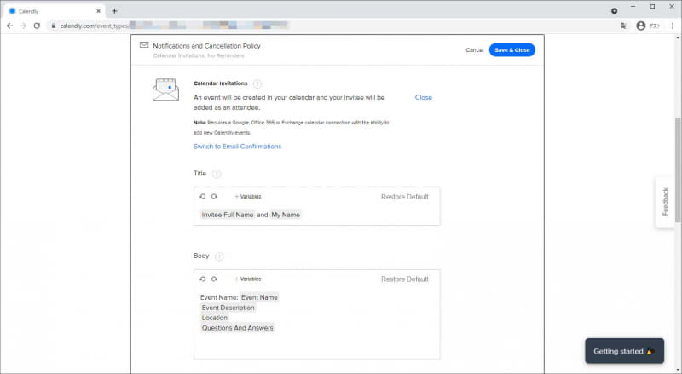The height and width of the screenshot is (374, 682).
Task: Click the word 'and' in the Title text
Action: click(263, 215)
